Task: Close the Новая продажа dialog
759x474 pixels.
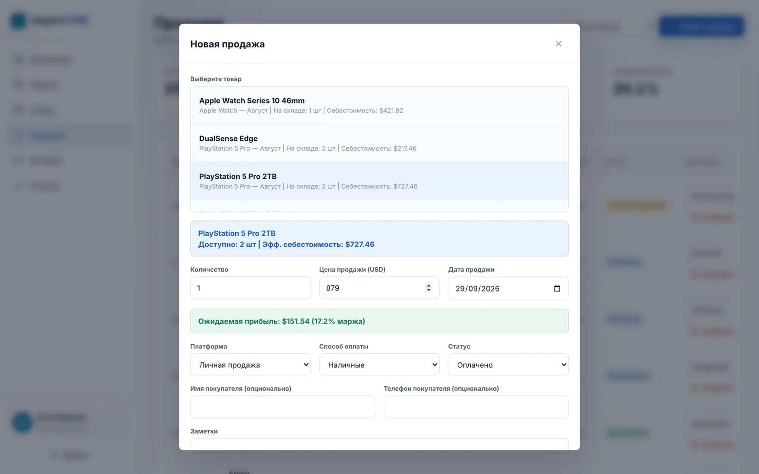Action: point(558,44)
